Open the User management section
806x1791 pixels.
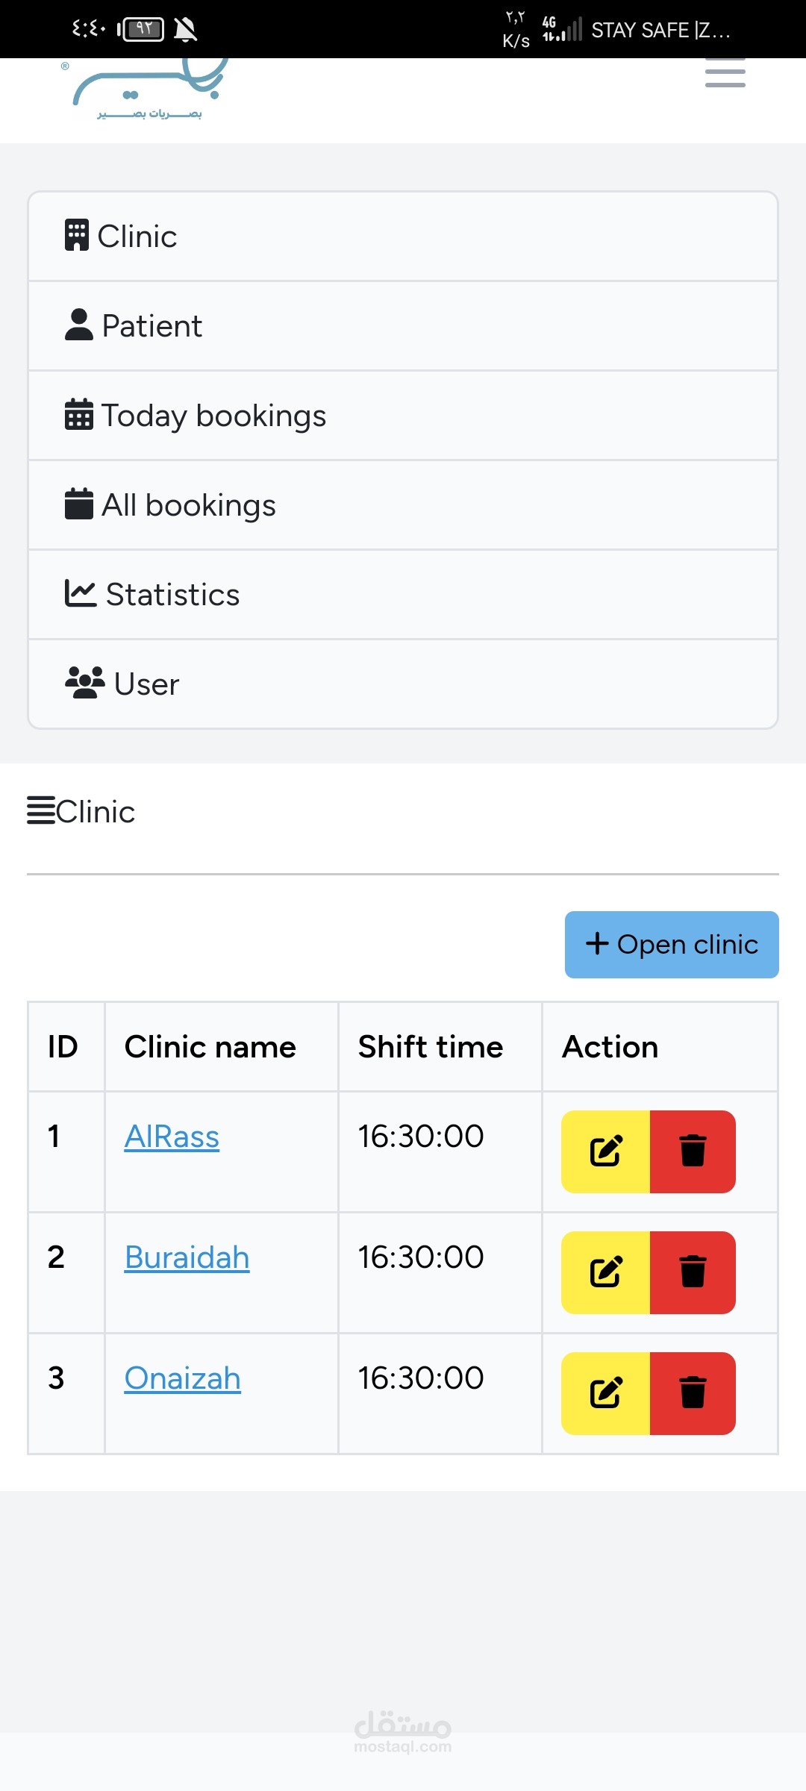[x=403, y=684]
